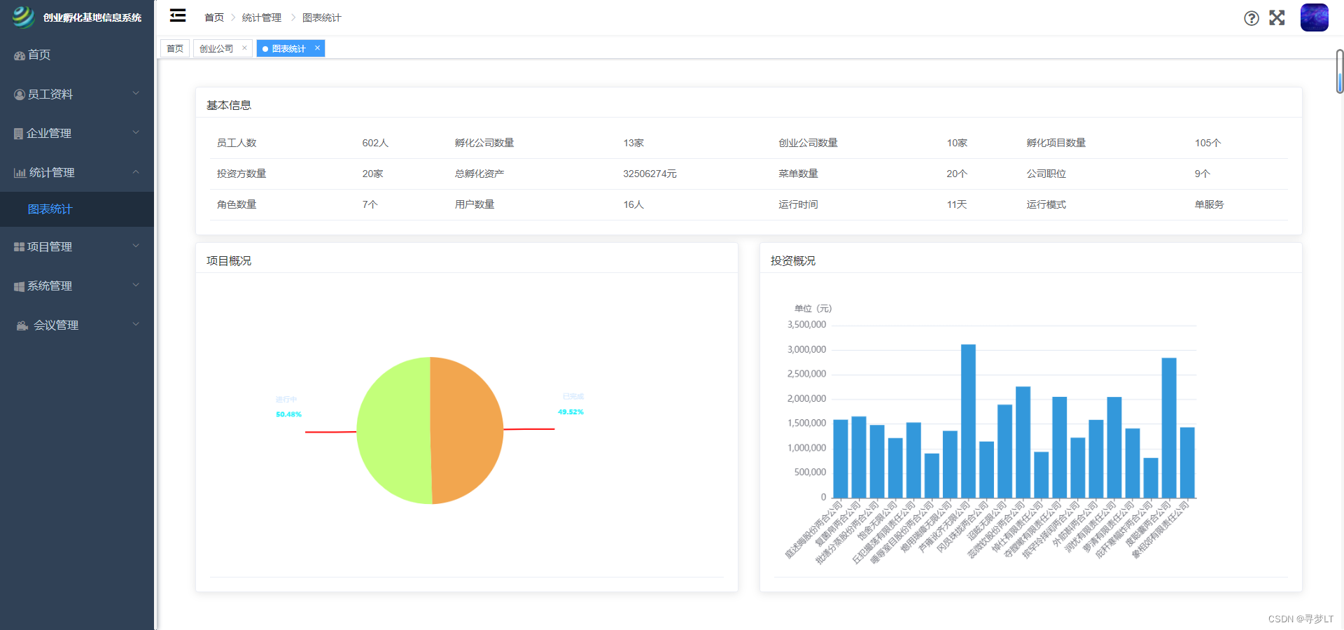This screenshot has width=1344, height=630.
Task: Toggle fullscreen with the expand icon
Action: (1277, 17)
